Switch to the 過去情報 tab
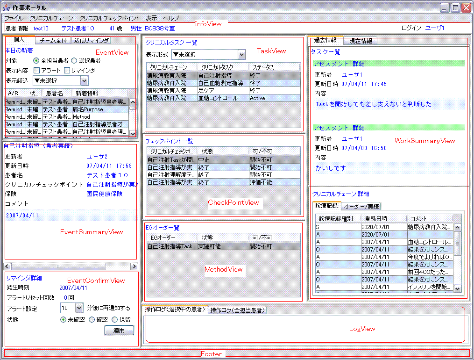This screenshot has width=474, height=360. (325, 40)
